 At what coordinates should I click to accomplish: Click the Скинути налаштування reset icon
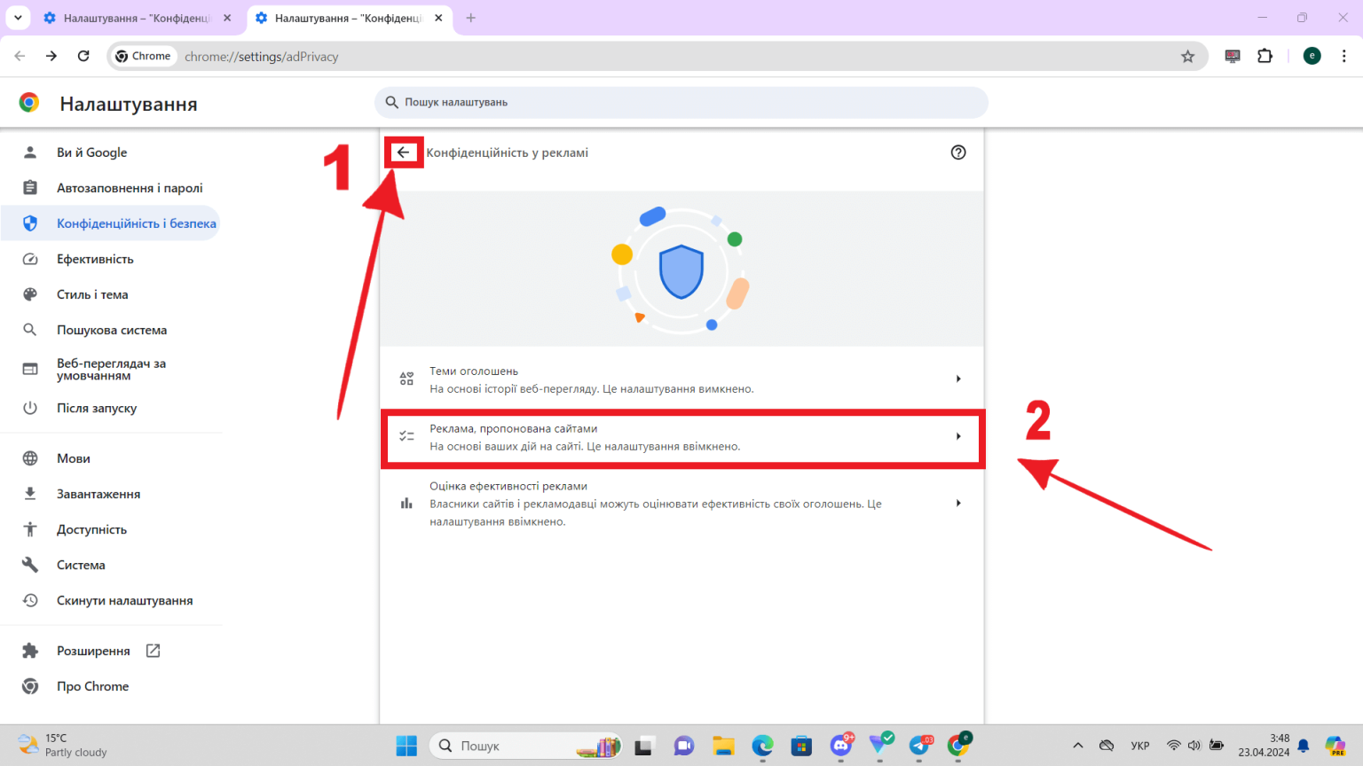[30, 599]
